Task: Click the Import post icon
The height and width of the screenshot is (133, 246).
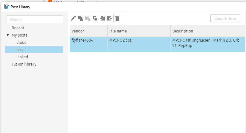Action: [x=102, y=18]
